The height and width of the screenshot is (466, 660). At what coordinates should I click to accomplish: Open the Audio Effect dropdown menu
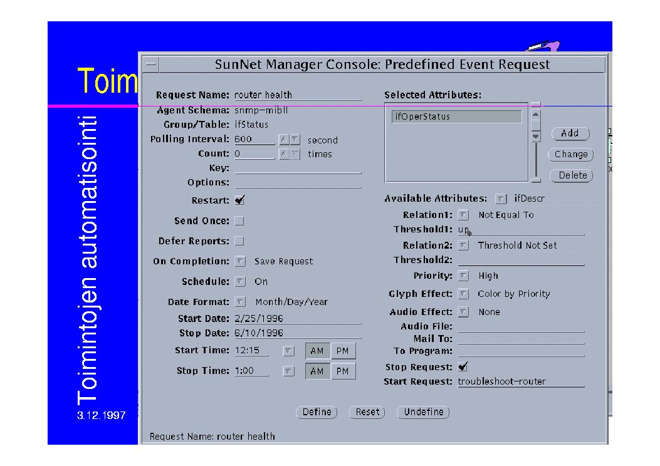463,312
